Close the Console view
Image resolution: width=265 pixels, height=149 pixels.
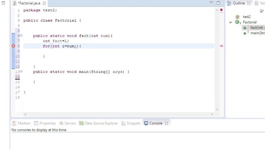[x=166, y=123]
